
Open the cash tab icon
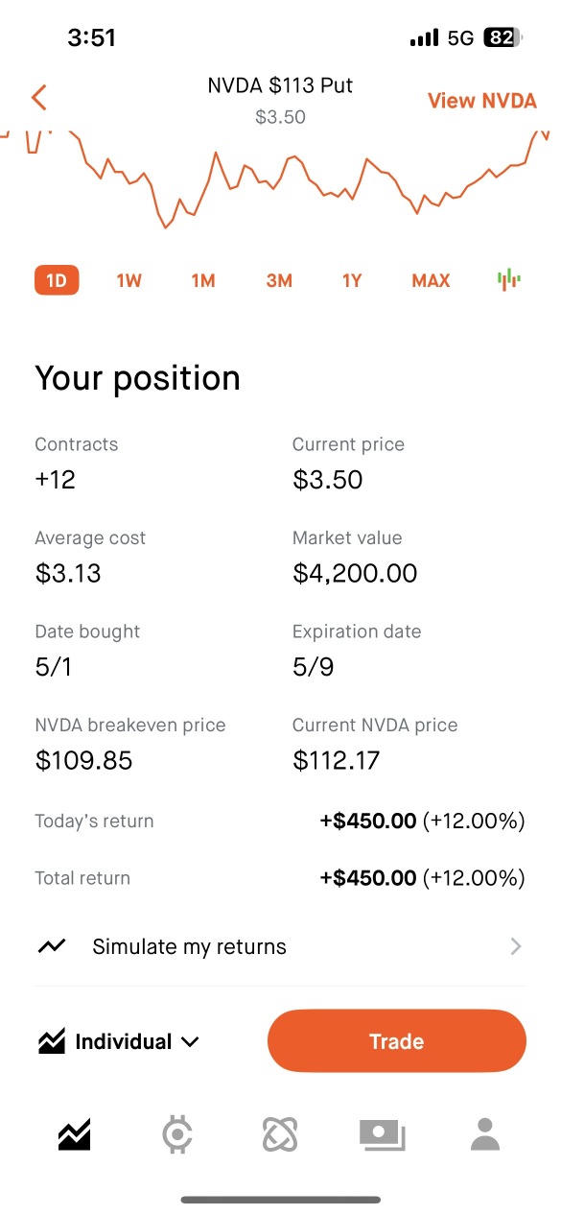(x=383, y=1134)
